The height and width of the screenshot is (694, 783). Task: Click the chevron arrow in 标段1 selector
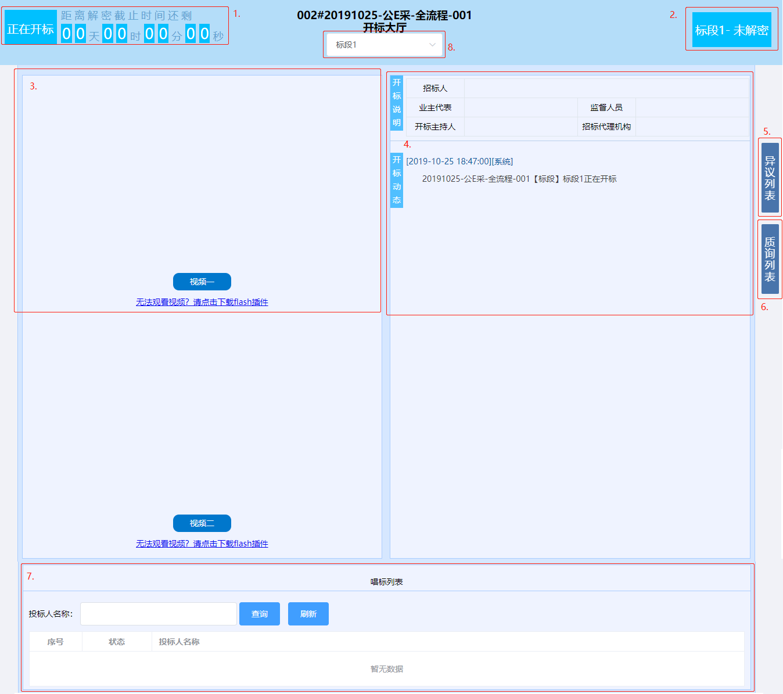click(432, 45)
